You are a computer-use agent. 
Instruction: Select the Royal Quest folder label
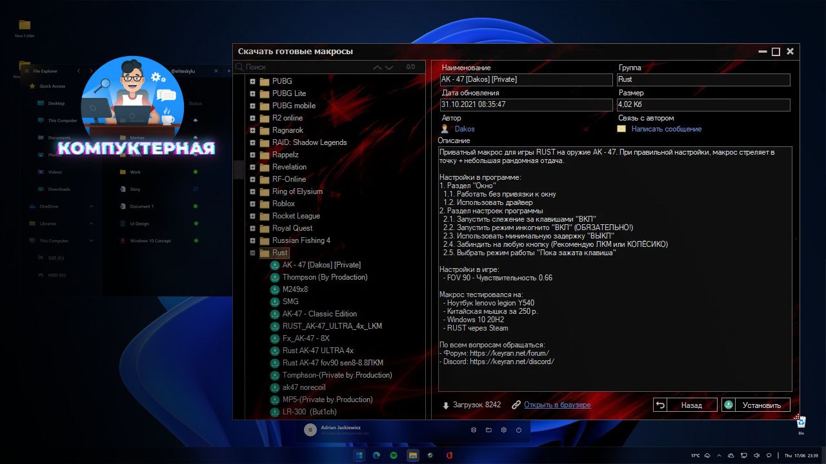pyautogui.click(x=292, y=228)
